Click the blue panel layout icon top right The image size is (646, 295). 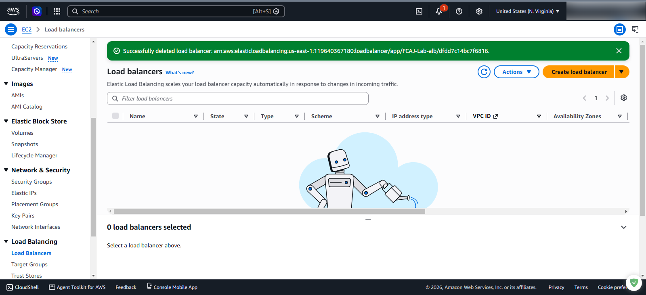point(620,29)
